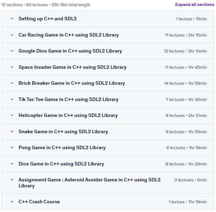This screenshot has height=212, width=216.
Task: Click the 14 lectures 1hr 56min label
Action: click(x=185, y=83)
